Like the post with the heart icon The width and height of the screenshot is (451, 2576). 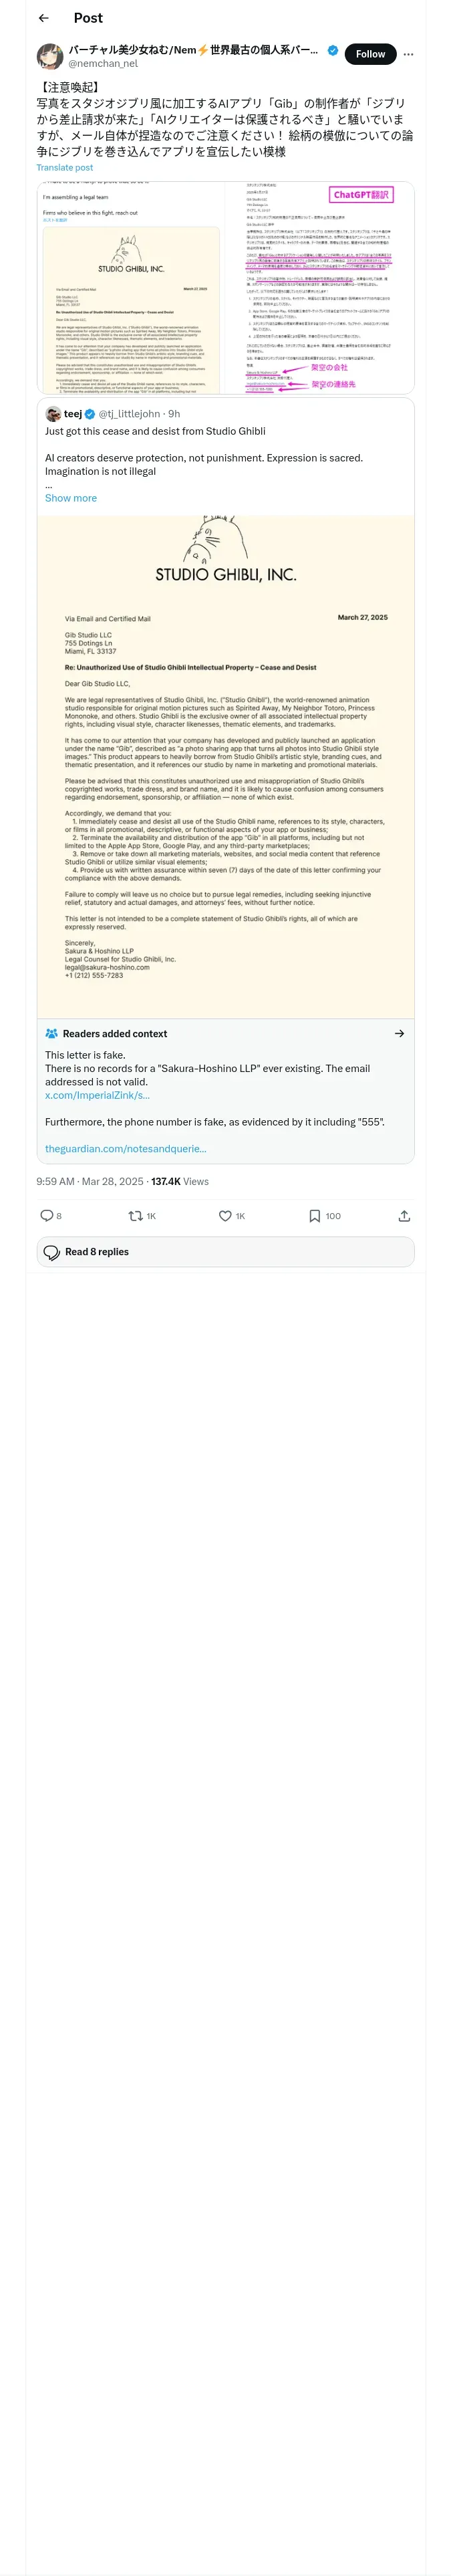(x=225, y=1216)
